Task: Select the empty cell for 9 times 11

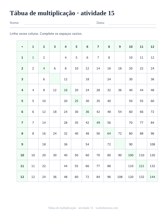Action: tap(141, 144)
